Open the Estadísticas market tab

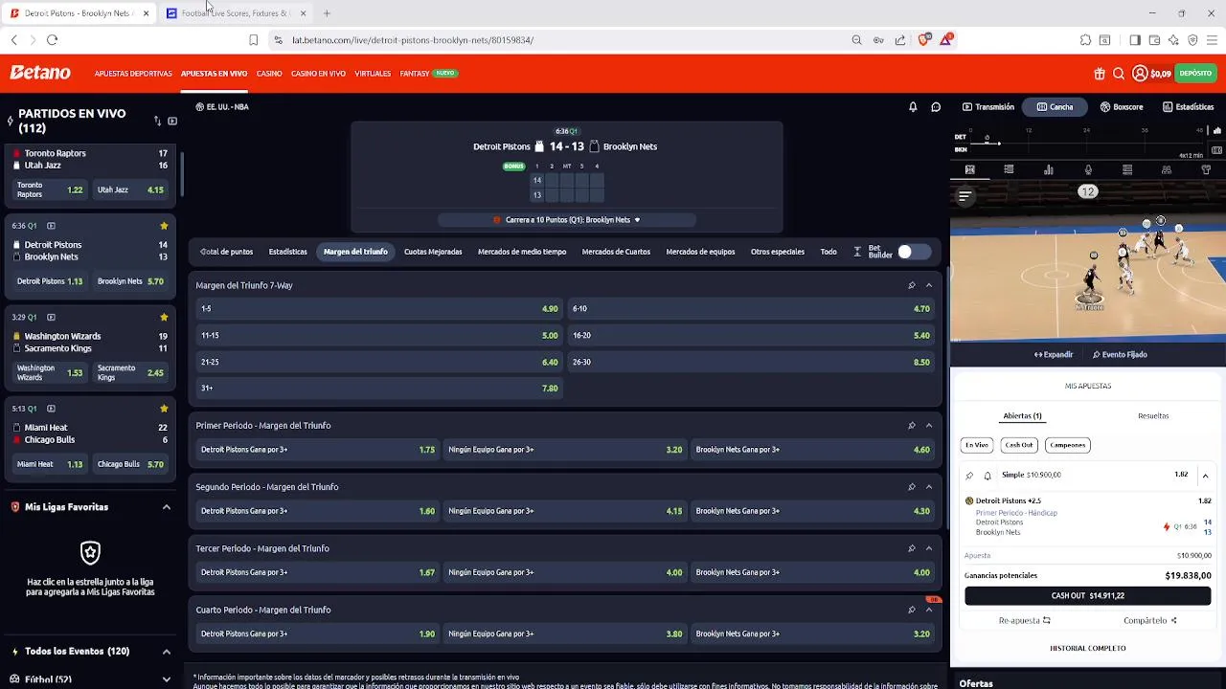tap(287, 252)
